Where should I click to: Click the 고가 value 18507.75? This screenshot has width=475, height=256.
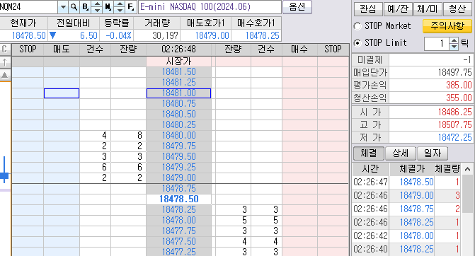pyautogui.click(x=431, y=124)
